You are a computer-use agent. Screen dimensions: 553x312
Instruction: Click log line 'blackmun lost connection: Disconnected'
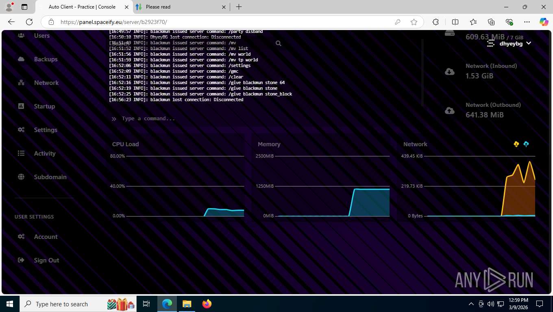176,100
